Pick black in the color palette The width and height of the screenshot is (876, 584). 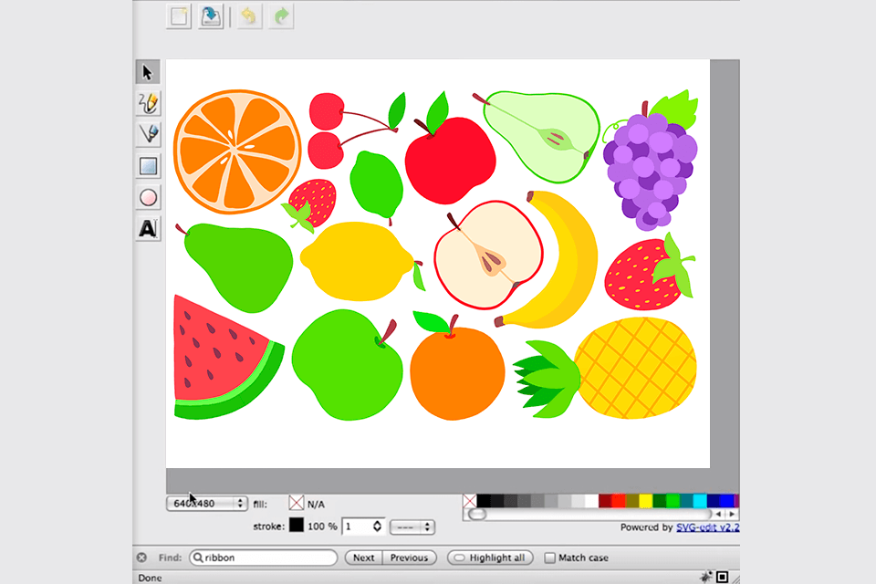click(484, 501)
